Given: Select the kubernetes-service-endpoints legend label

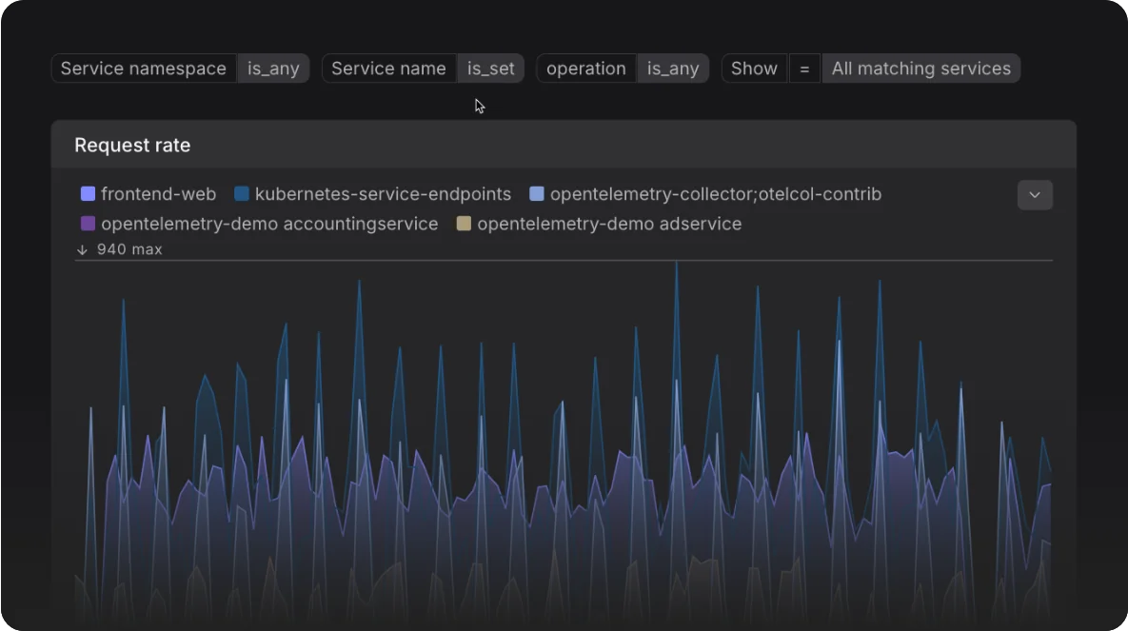Looking at the screenshot, I should pyautogui.click(x=383, y=194).
